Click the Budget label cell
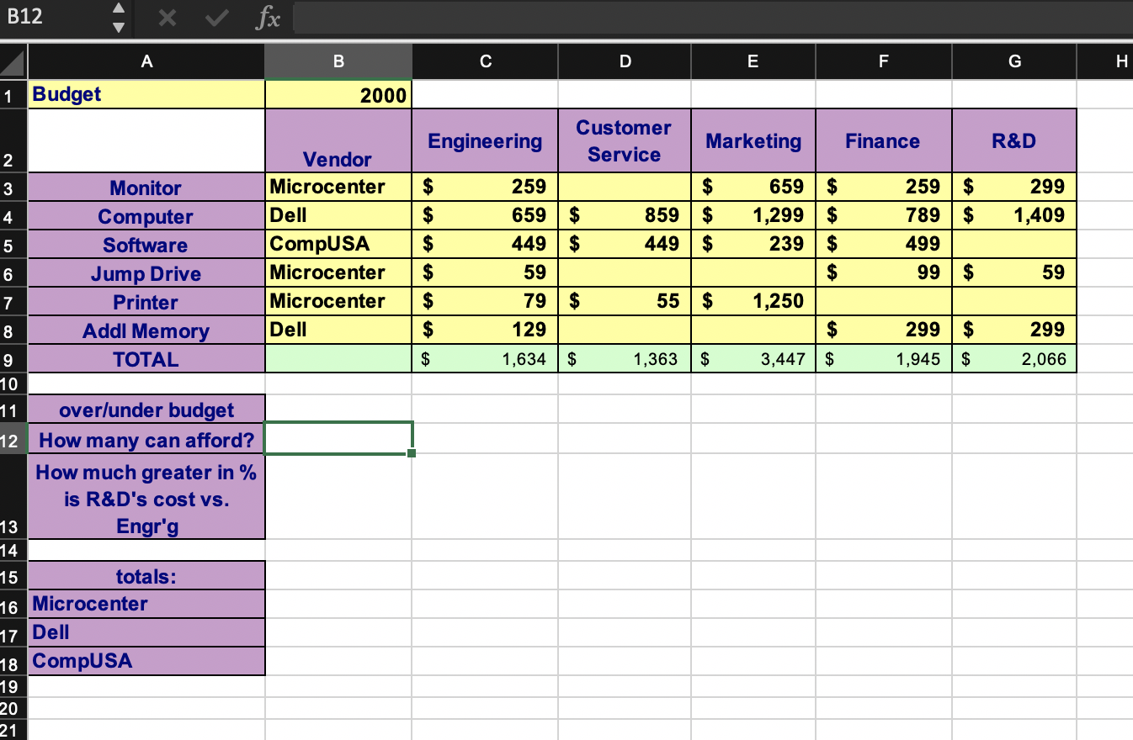1133x740 pixels. (x=146, y=94)
